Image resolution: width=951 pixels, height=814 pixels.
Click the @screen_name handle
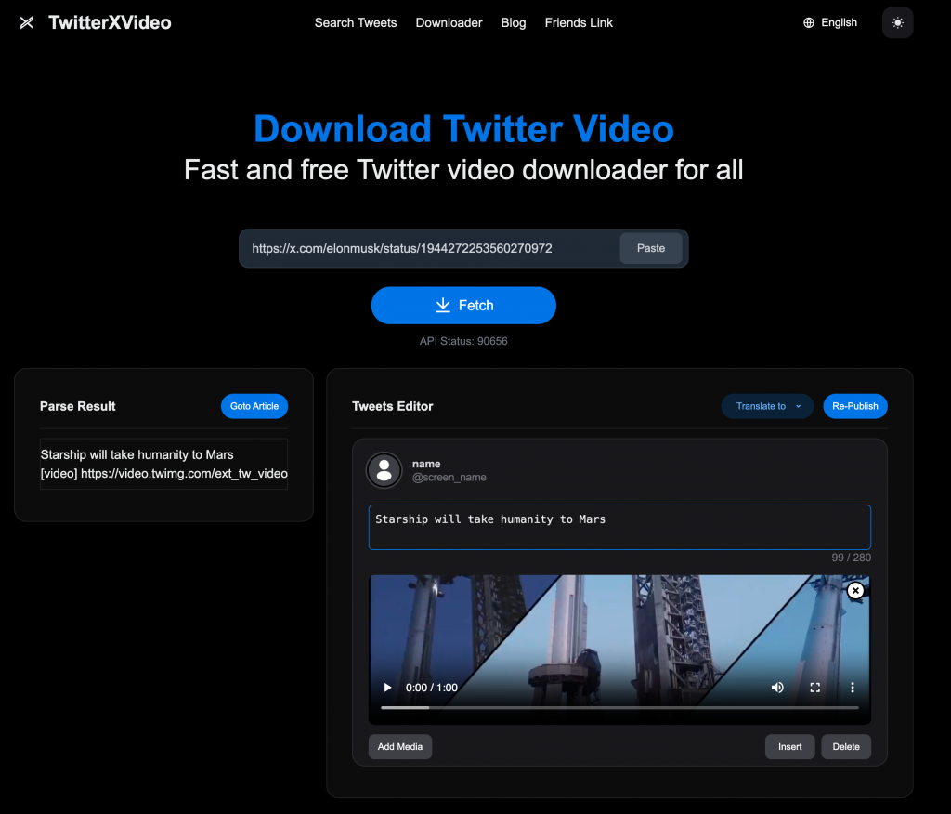(x=449, y=477)
